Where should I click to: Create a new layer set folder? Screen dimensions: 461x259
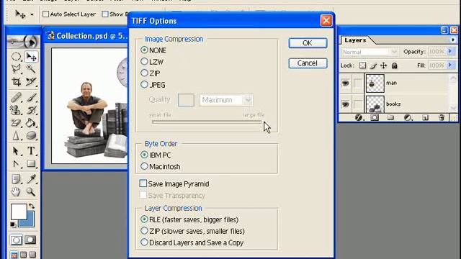390,118
